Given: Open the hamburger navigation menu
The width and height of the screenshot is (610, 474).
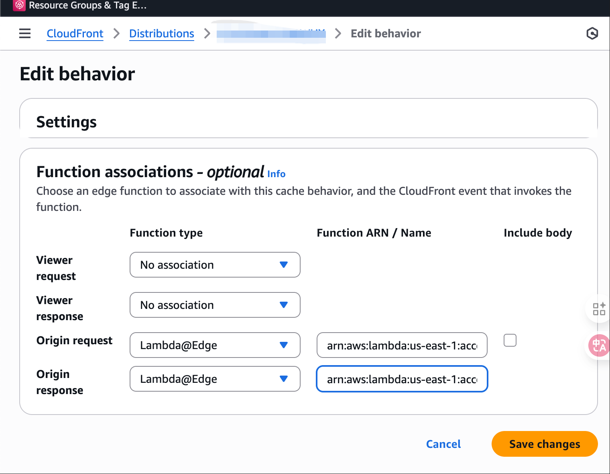Looking at the screenshot, I should click(x=25, y=33).
